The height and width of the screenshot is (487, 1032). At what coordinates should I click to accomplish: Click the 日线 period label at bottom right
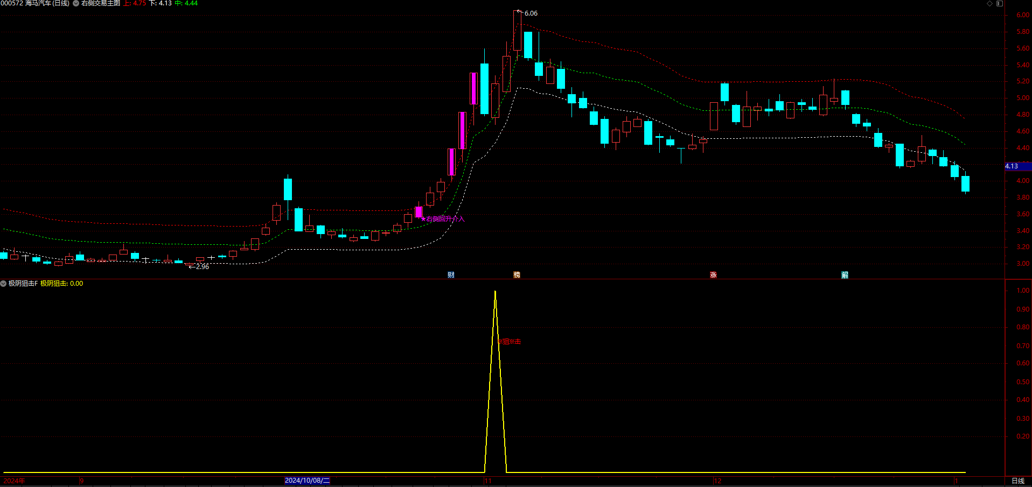click(x=1017, y=481)
